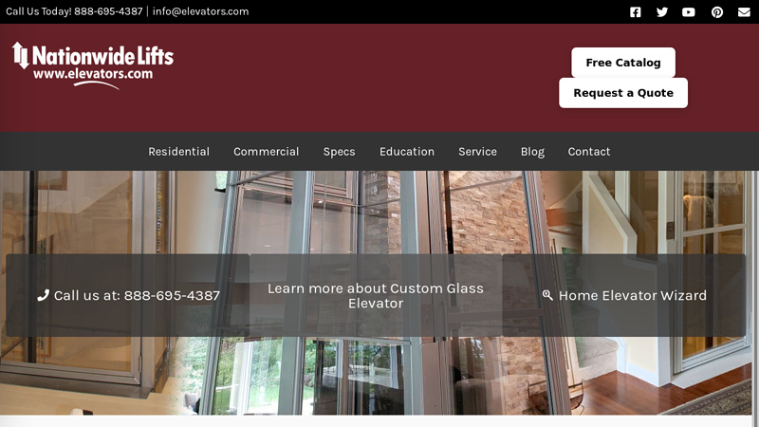The width and height of the screenshot is (759, 427).
Task: Open the YouTube channel icon
Action: (689, 12)
